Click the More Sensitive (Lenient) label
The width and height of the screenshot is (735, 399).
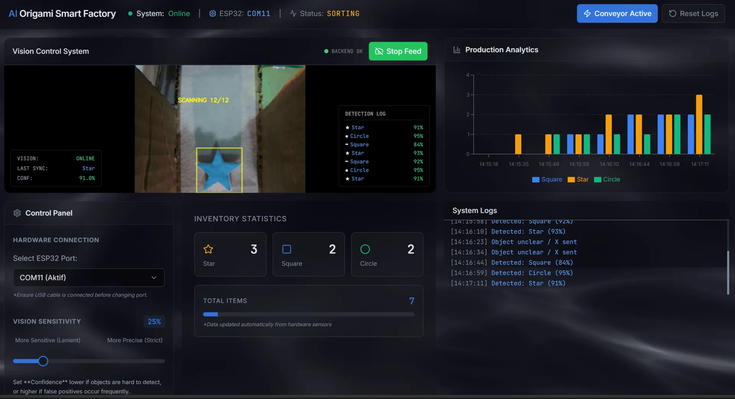point(48,340)
